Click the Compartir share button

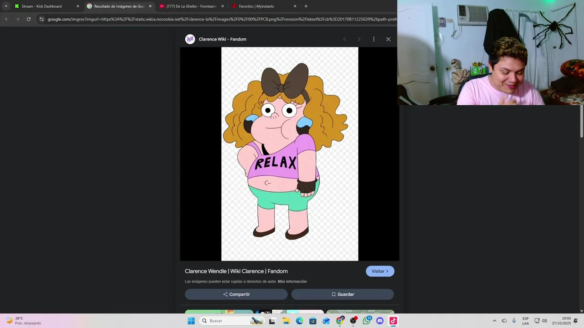coord(236,294)
